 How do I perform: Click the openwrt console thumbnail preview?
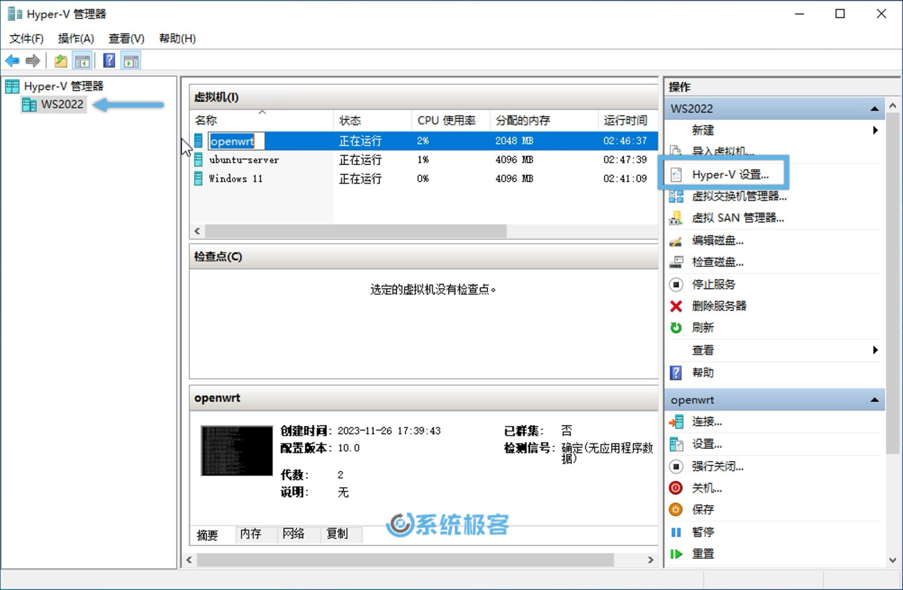(x=237, y=451)
